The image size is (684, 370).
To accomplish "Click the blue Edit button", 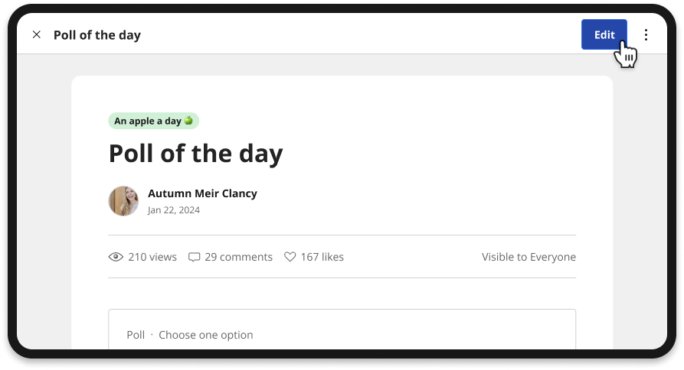I will 604,34.
